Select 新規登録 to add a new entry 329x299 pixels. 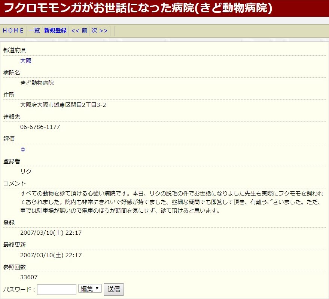click(55, 31)
